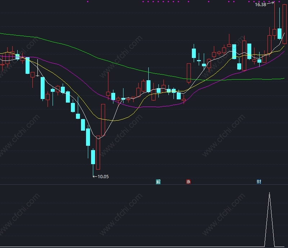Click the isolated leftmost magenta dot at the top

pos(87,1)
